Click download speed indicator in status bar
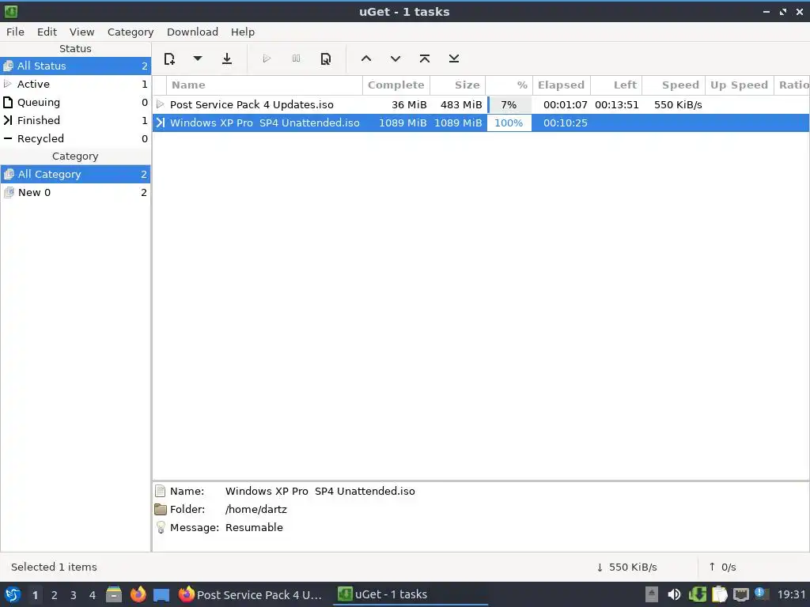The height and width of the screenshot is (607, 810). tap(626, 567)
